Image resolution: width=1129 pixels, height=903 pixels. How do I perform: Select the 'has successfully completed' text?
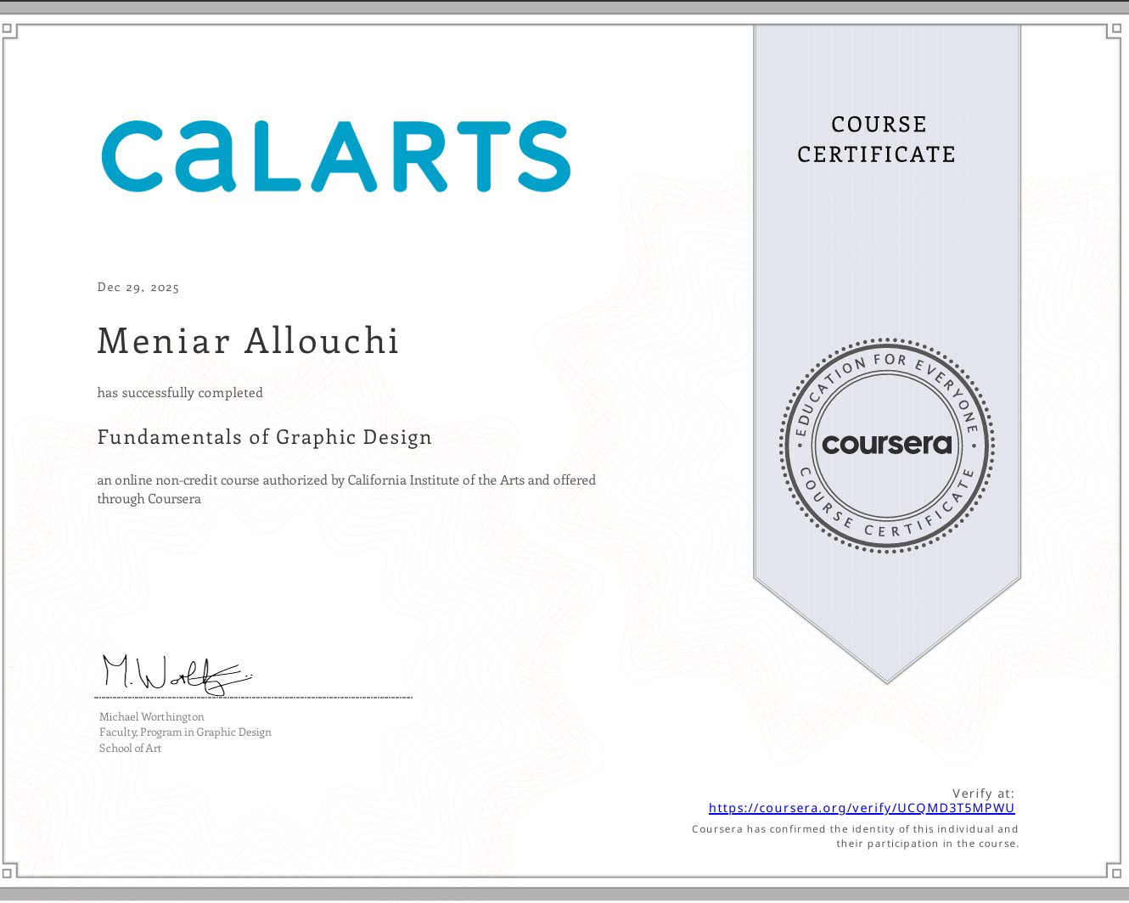pyautogui.click(x=180, y=392)
